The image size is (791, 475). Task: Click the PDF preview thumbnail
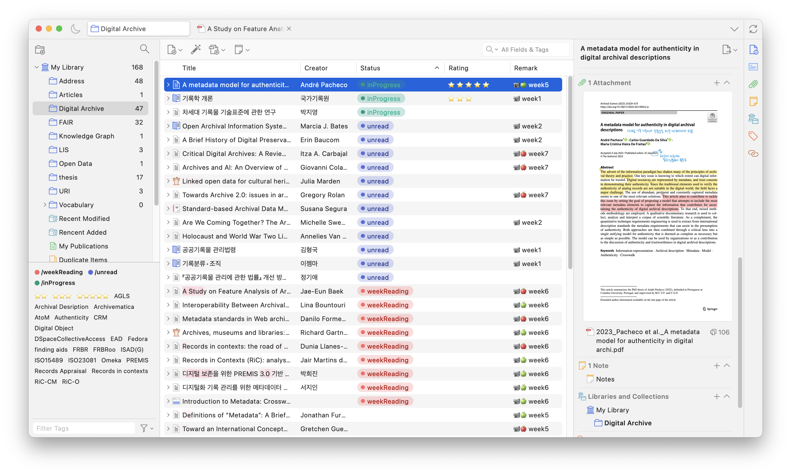point(657,206)
